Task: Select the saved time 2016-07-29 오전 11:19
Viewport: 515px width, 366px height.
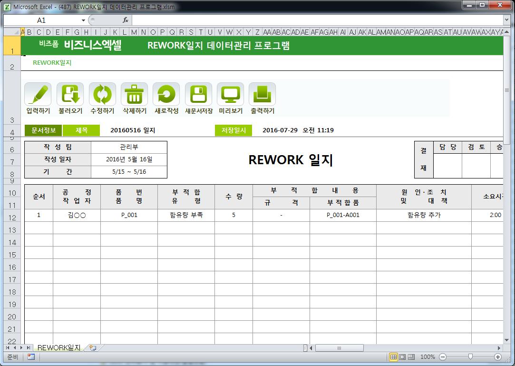Action: 298,130
